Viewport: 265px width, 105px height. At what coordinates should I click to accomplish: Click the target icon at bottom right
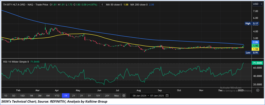[x=258, y=90]
